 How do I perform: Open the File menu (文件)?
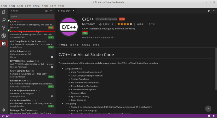tap(4, 6)
